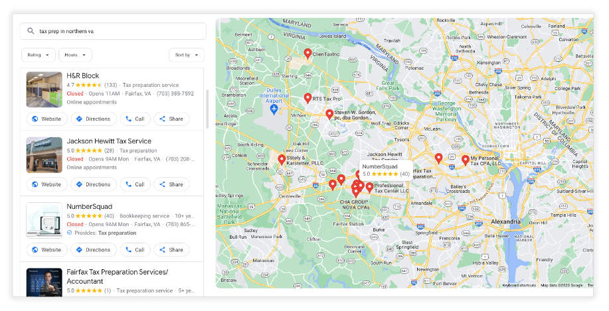The height and width of the screenshot is (311, 609).
Task: Call NumberSquad
Action: (x=135, y=250)
